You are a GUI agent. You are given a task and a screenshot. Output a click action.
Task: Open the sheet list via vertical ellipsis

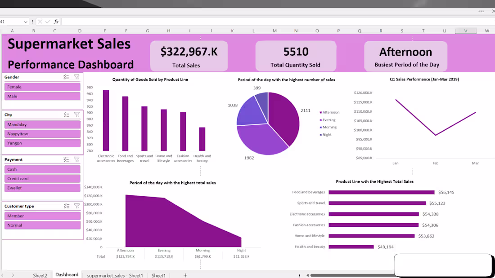tap(299, 275)
